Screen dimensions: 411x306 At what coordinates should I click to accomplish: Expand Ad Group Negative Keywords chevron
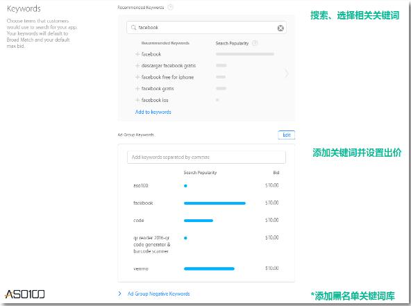[120, 294]
